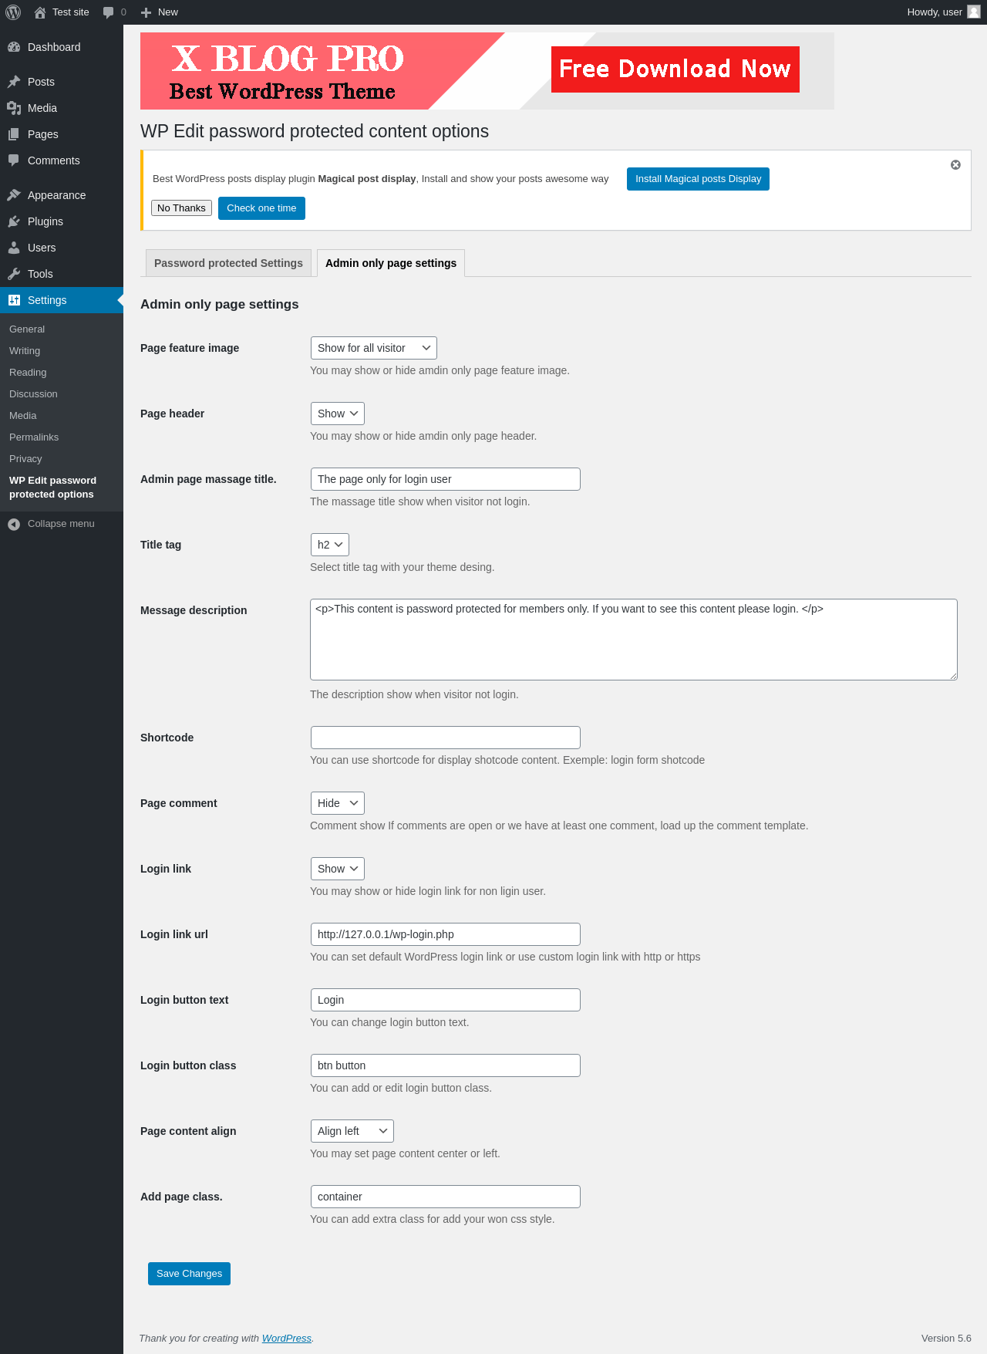Open Privacy settings submenu
The image size is (987, 1354).
(x=25, y=459)
